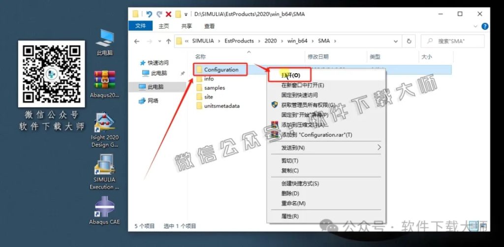The width and height of the screenshot is (504, 247).
Task: Expand the ribbon with the chevron
Action: click(476, 27)
